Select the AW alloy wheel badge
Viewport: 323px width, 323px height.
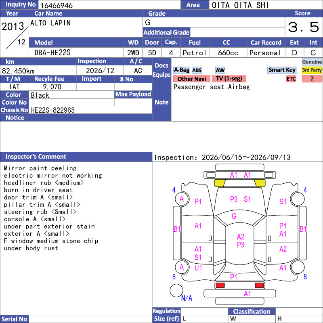click(x=220, y=70)
